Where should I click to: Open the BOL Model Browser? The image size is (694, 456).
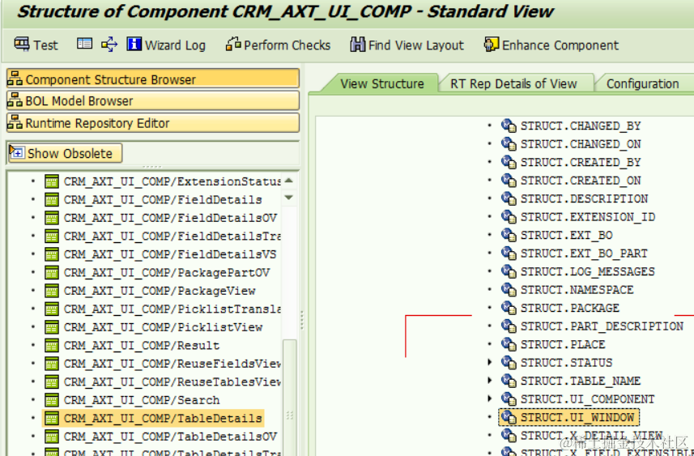coord(153,100)
